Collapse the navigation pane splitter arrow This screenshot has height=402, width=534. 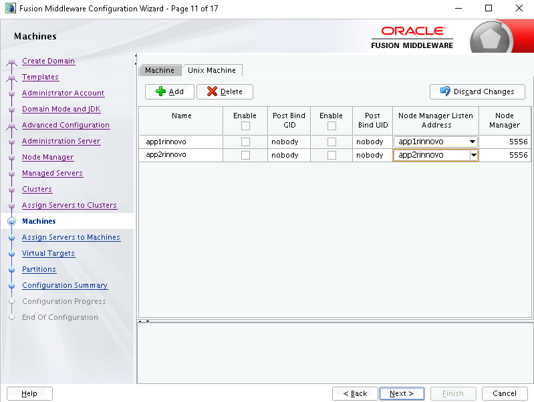(136, 55)
